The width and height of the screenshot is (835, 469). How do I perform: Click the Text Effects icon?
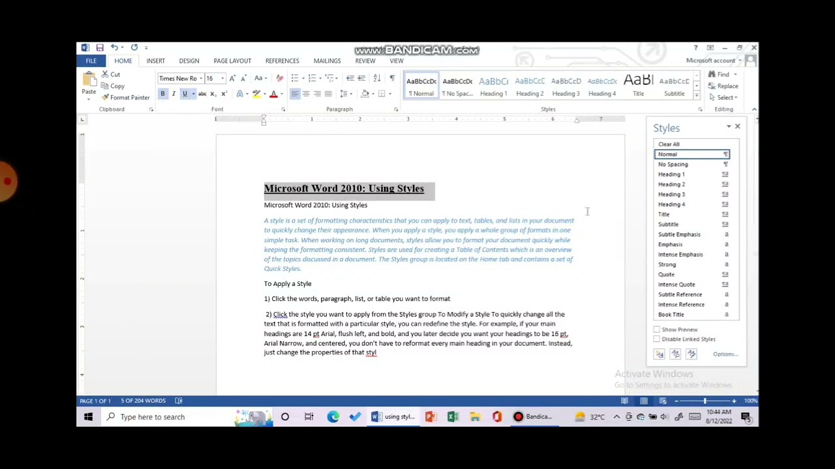pyautogui.click(x=240, y=94)
